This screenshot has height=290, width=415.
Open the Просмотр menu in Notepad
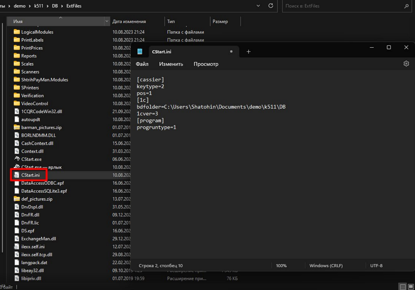(x=206, y=64)
